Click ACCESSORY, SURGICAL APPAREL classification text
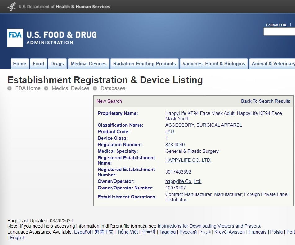 point(203,125)
